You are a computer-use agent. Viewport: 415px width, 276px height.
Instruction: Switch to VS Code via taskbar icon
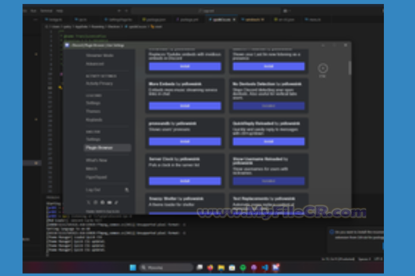(x=265, y=267)
